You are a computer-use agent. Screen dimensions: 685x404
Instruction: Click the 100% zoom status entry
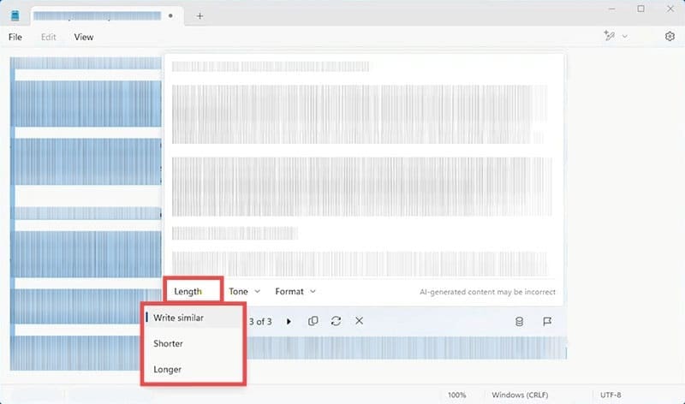pos(456,395)
